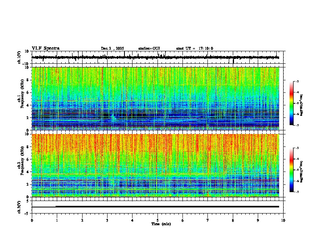This screenshot has height=247, width=319.
Task: Click the '-7' label on ch.2 colorbar
Action: (297, 192)
